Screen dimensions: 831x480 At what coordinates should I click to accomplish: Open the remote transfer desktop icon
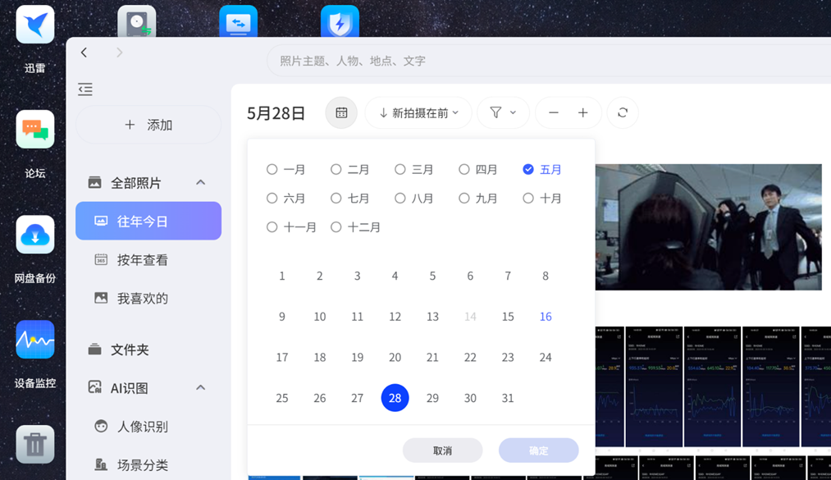tap(239, 21)
